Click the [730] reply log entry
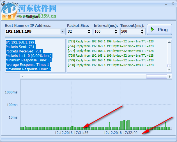 coord(111,65)
